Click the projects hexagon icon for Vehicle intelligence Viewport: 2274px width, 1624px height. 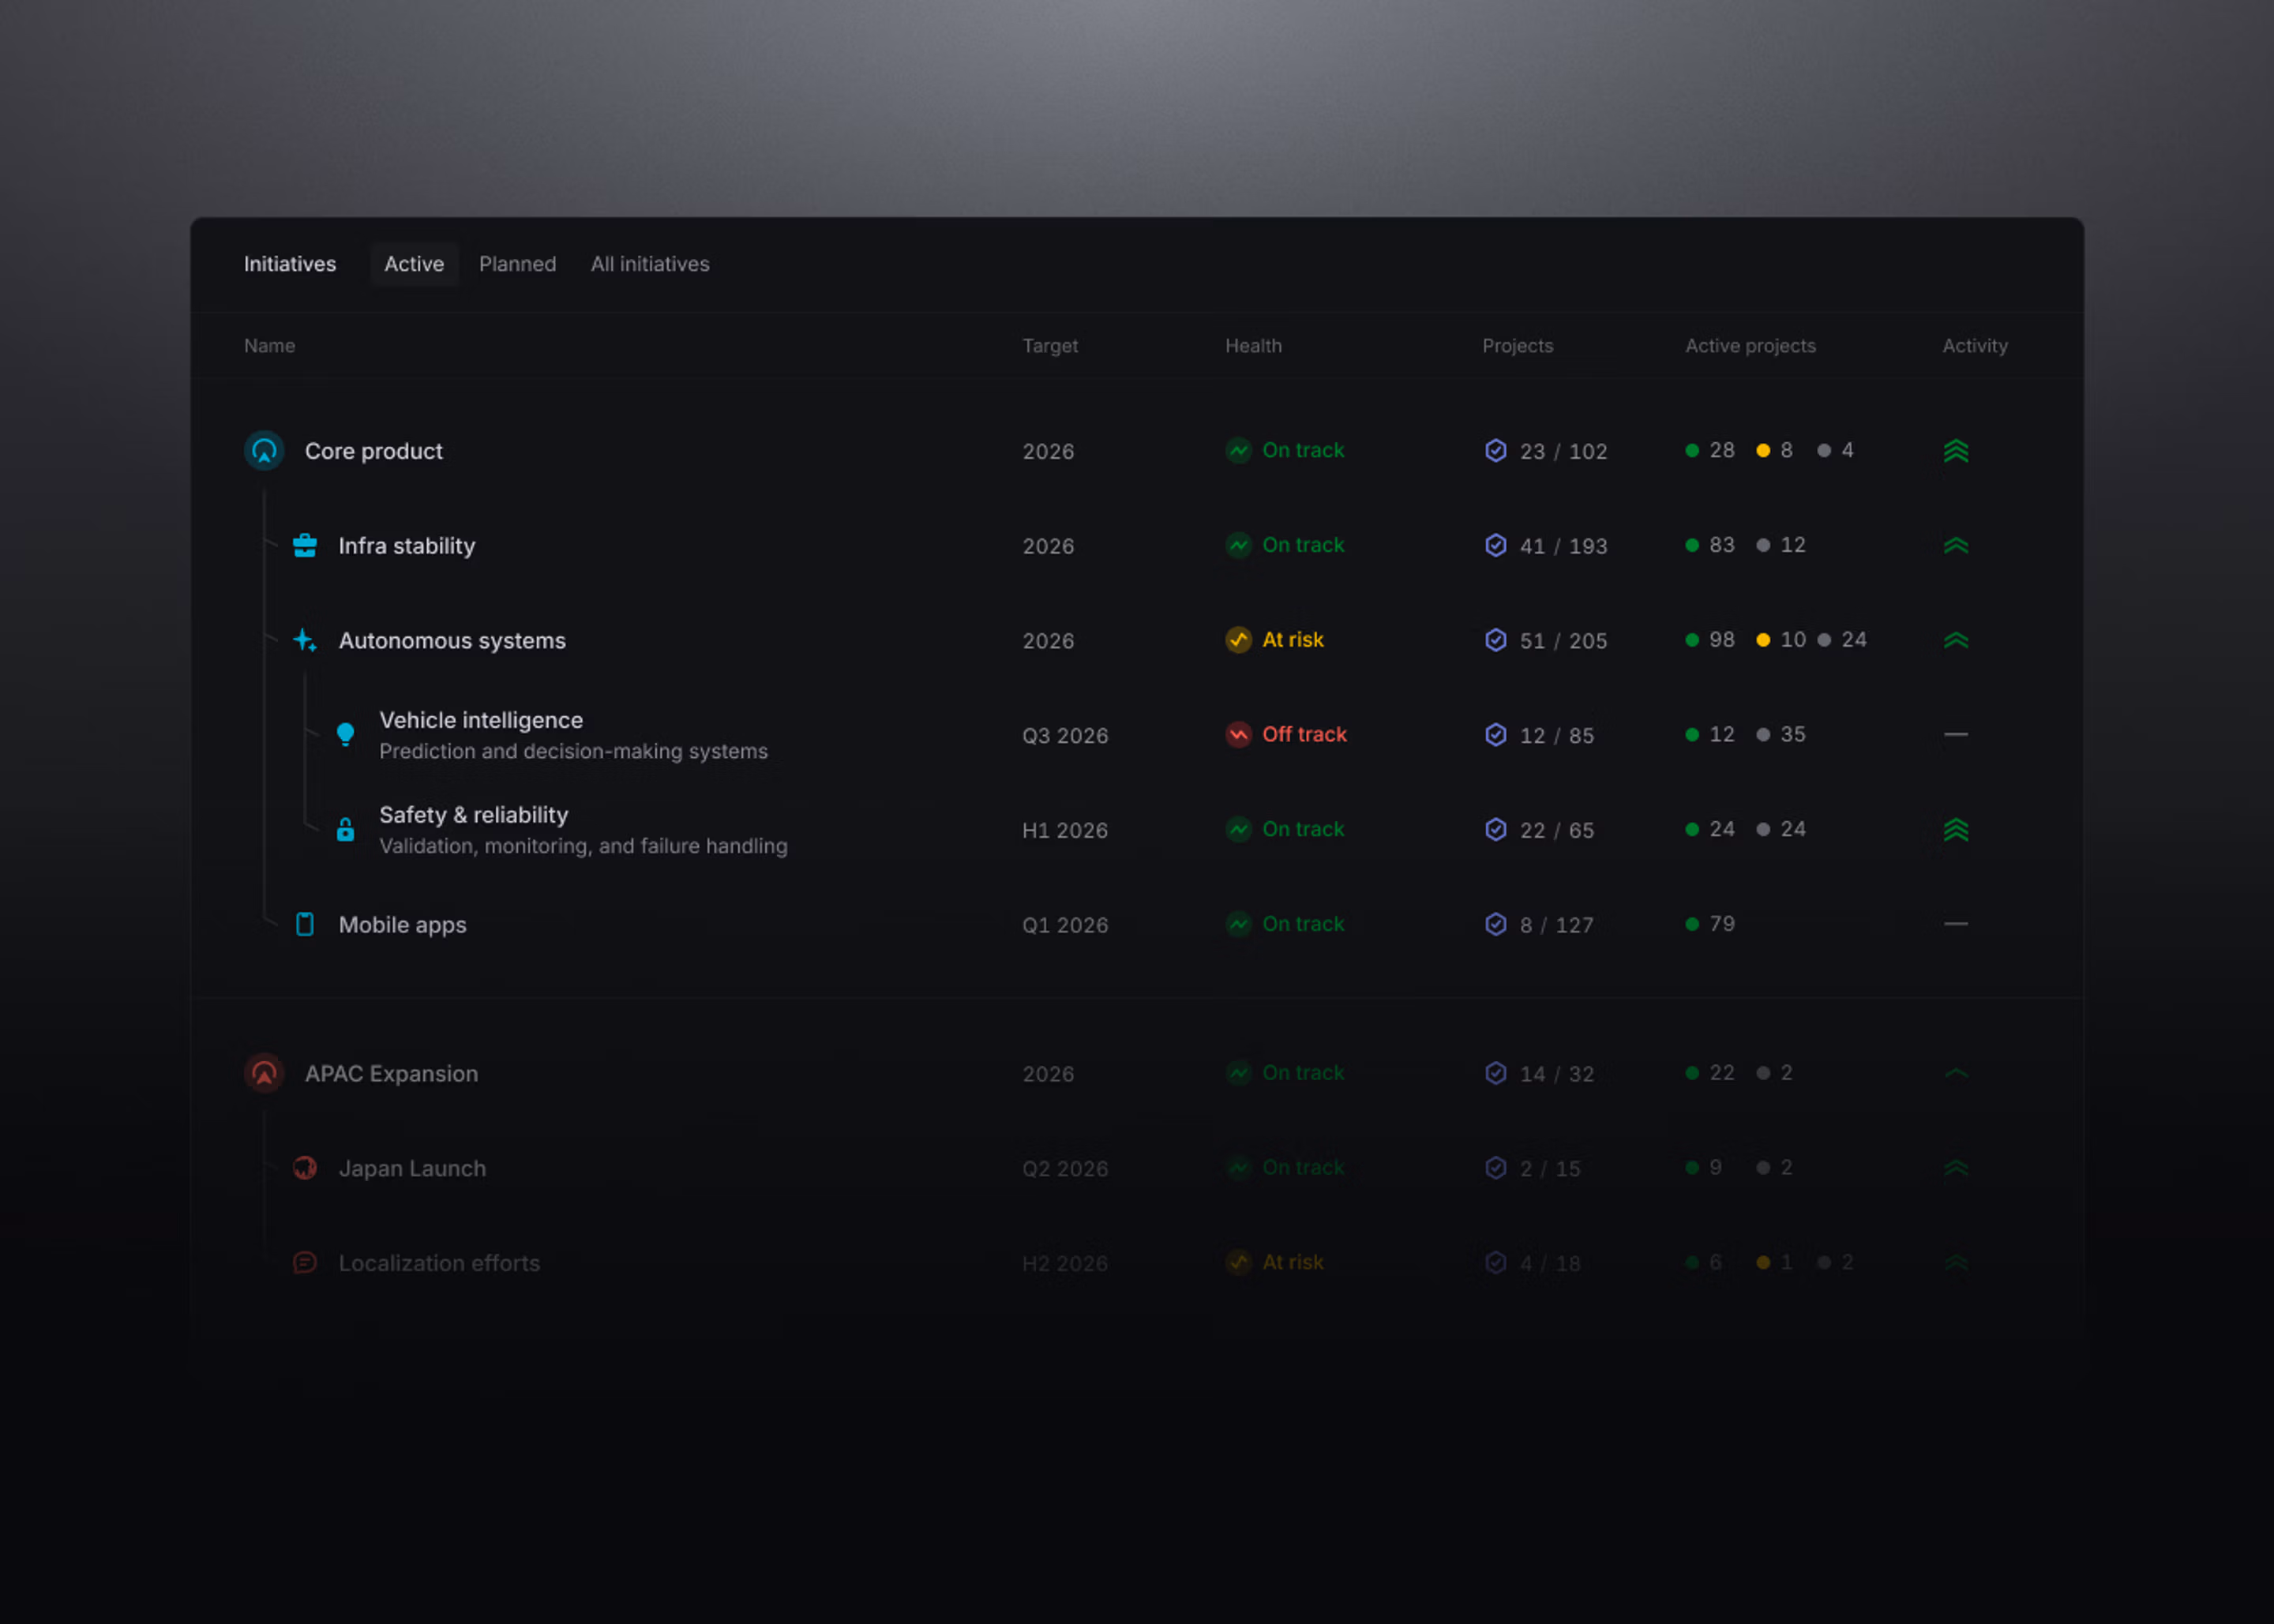pyautogui.click(x=1495, y=735)
